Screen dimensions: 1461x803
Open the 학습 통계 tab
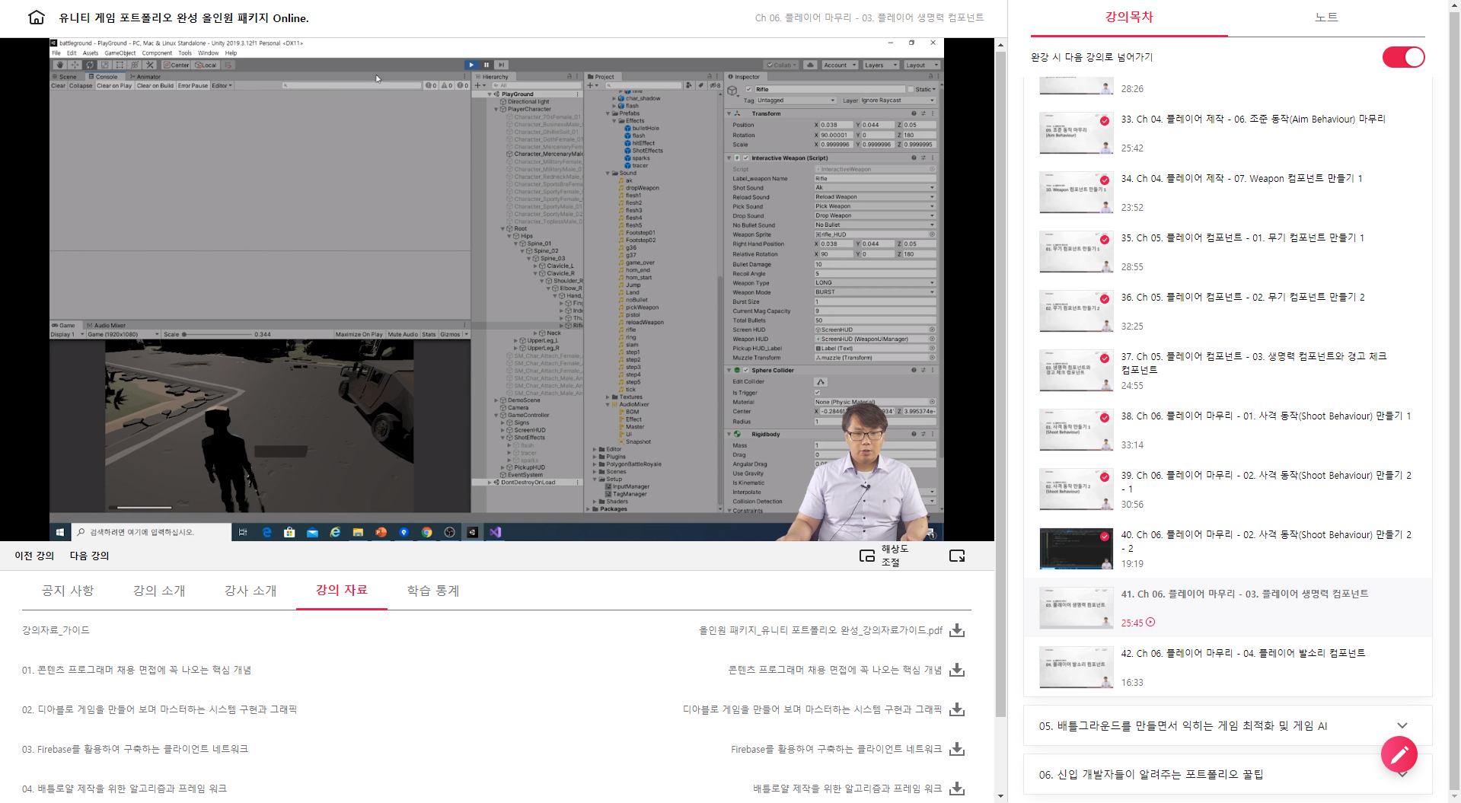click(x=433, y=591)
